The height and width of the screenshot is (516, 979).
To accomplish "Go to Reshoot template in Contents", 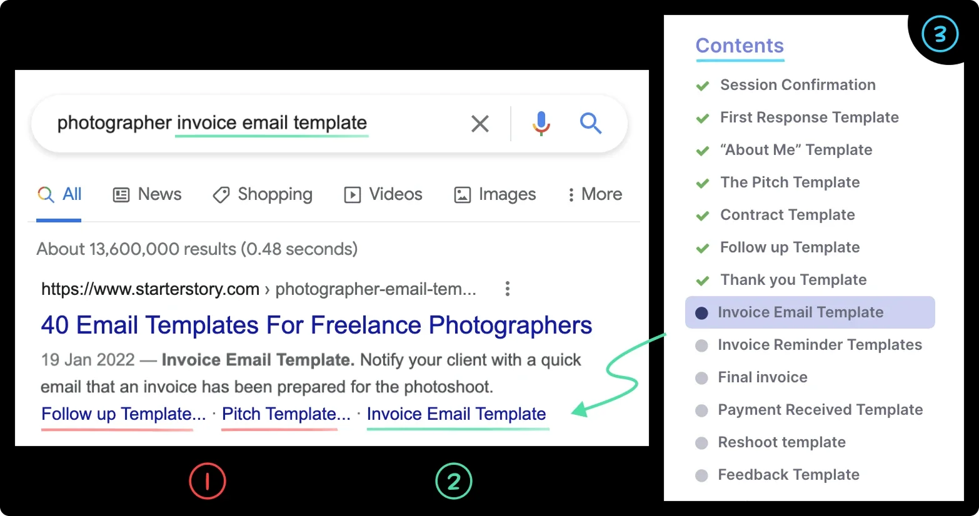I will point(781,442).
